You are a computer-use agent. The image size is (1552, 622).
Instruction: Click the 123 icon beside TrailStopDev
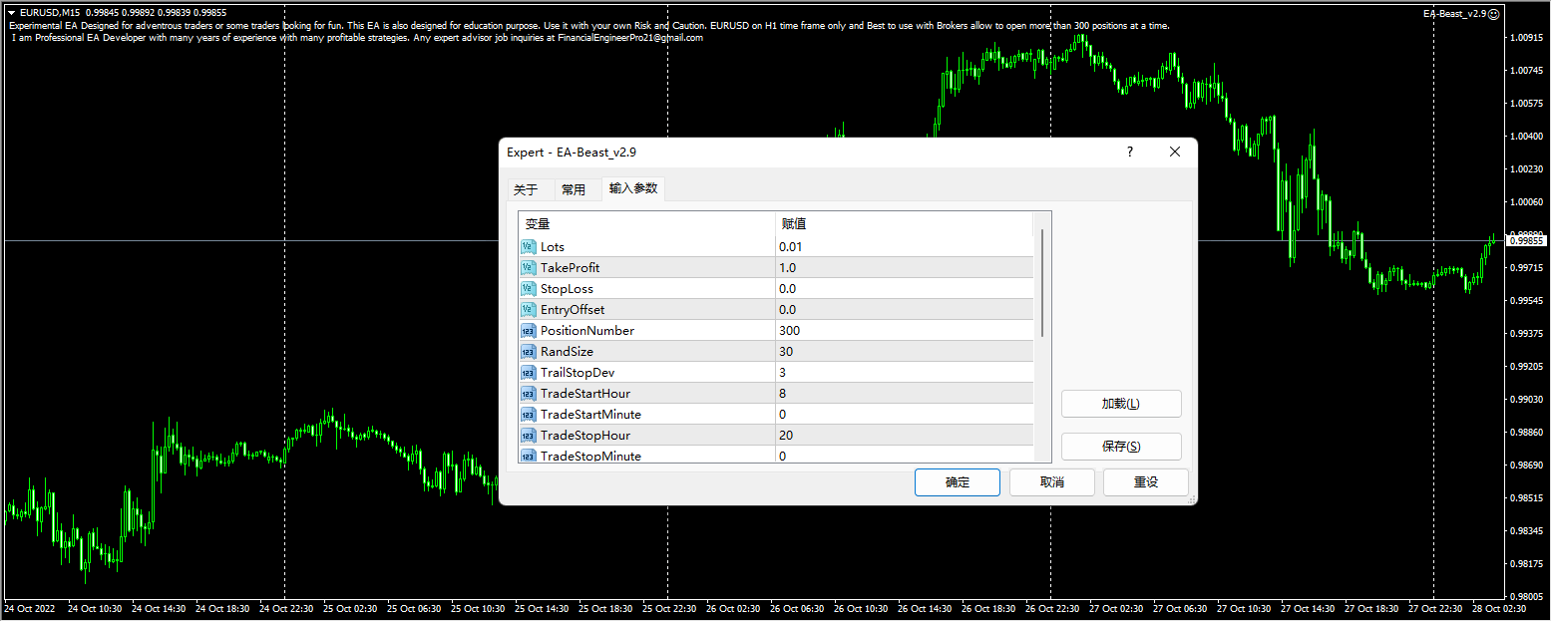(x=528, y=372)
